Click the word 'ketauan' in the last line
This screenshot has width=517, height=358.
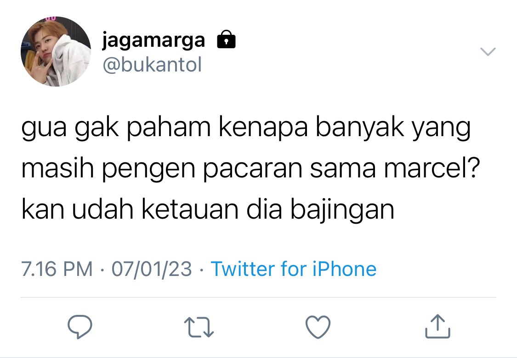(190, 209)
